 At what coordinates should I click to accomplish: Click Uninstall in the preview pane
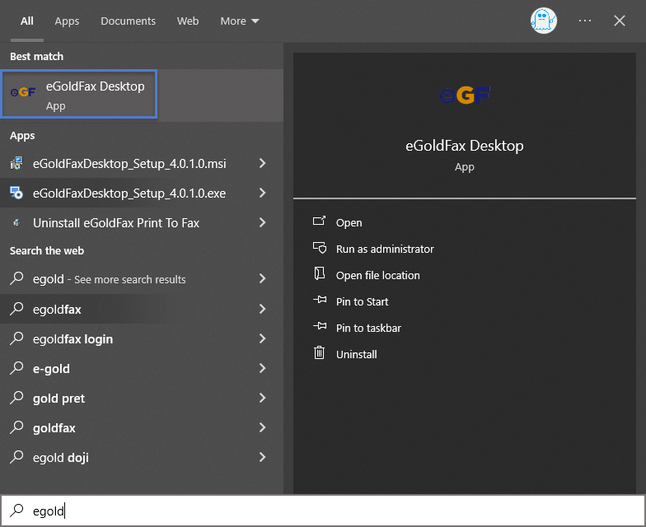tap(356, 354)
